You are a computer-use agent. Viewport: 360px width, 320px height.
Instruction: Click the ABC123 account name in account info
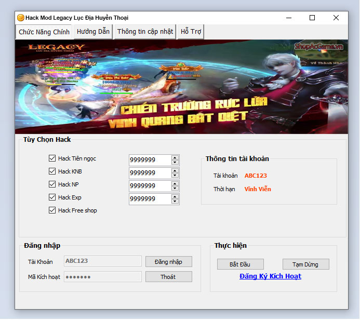coord(256,176)
